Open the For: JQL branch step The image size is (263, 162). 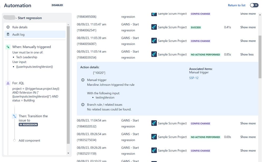(18, 83)
